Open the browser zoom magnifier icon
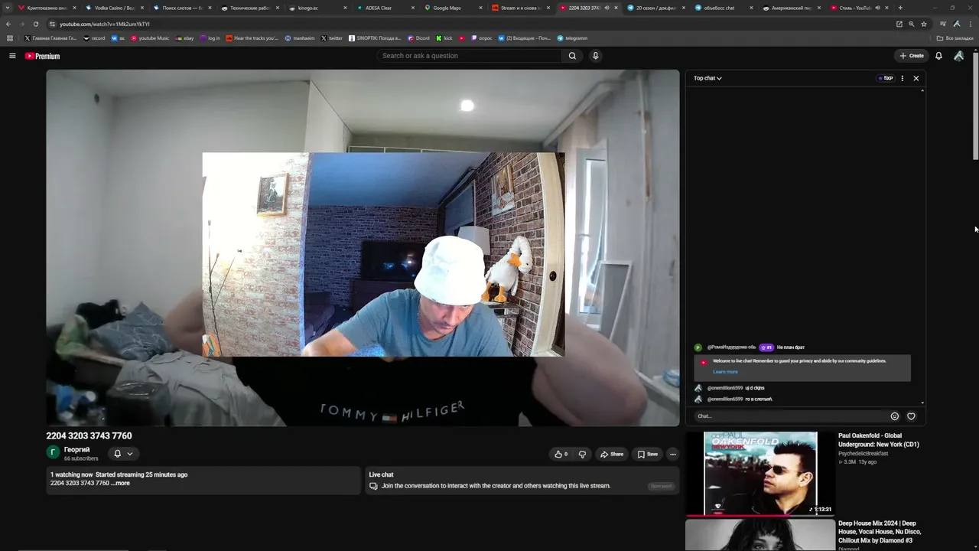 click(x=912, y=24)
